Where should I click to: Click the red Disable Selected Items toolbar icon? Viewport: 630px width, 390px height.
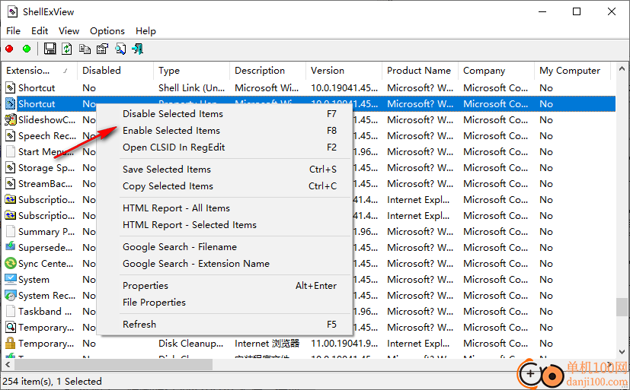click(9, 49)
